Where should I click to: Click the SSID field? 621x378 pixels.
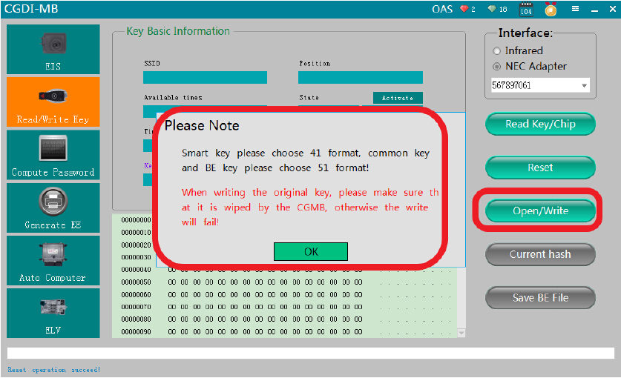tap(206, 78)
